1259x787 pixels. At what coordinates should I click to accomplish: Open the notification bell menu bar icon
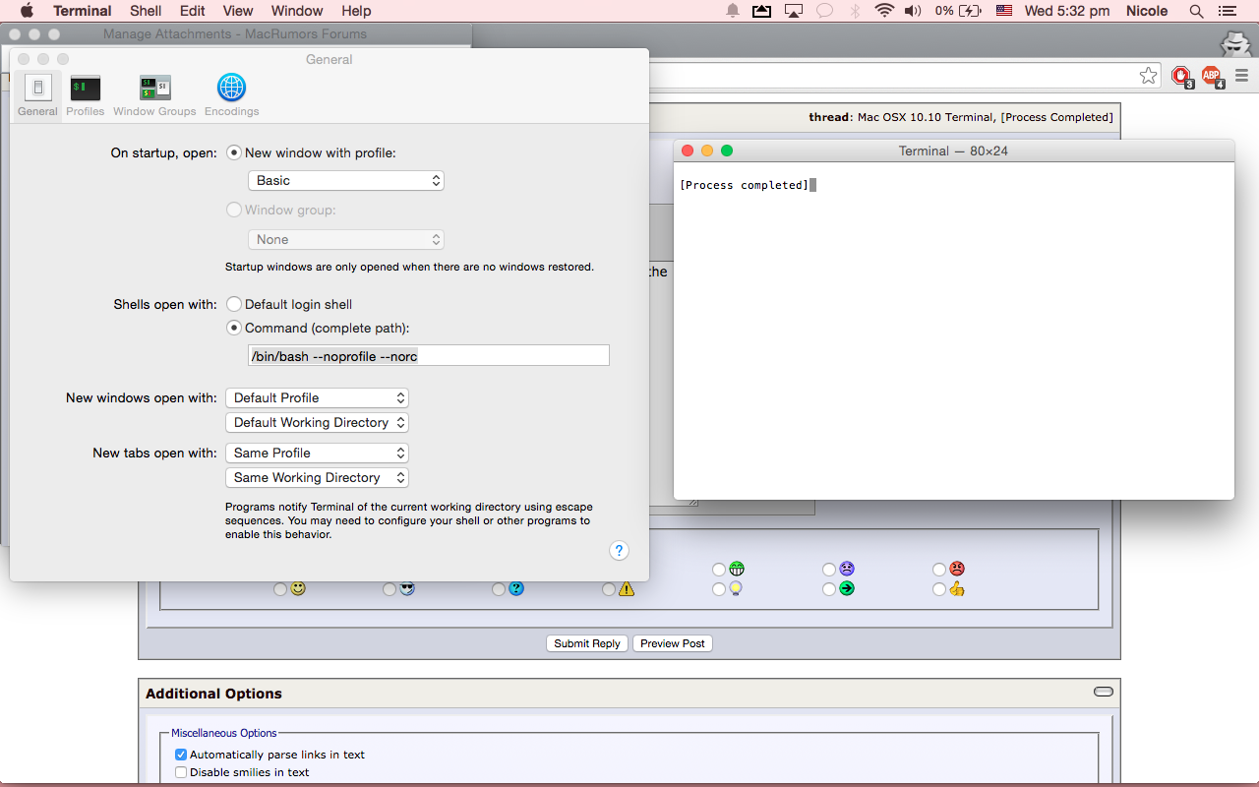(x=733, y=11)
